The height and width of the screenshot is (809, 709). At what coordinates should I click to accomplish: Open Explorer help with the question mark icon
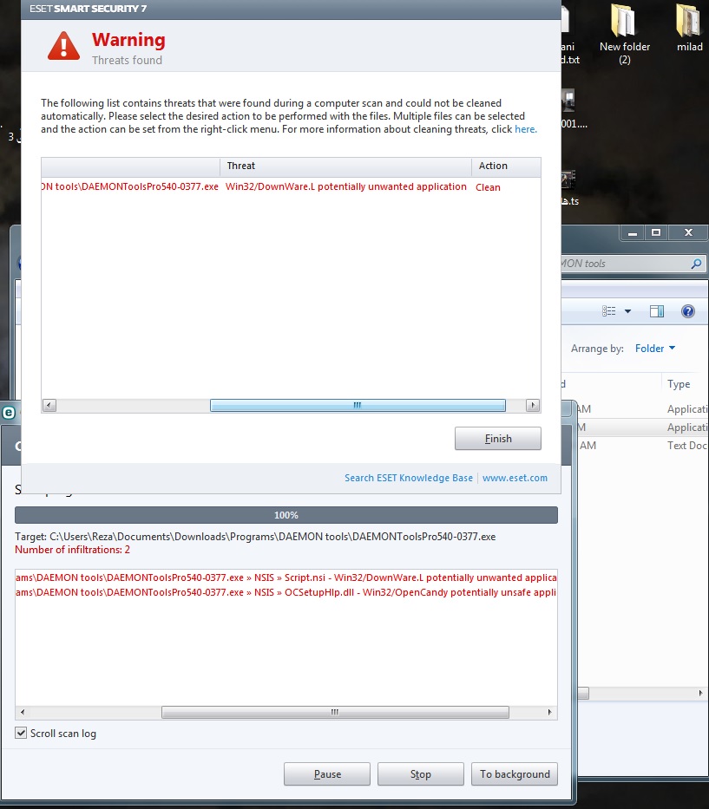click(x=688, y=311)
